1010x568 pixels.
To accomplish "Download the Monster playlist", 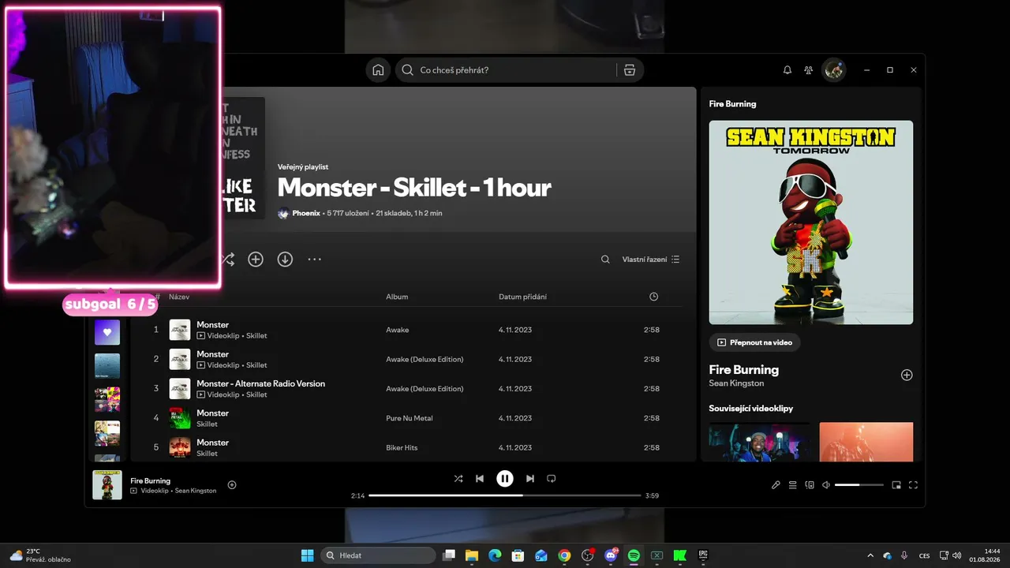I will 286,259.
